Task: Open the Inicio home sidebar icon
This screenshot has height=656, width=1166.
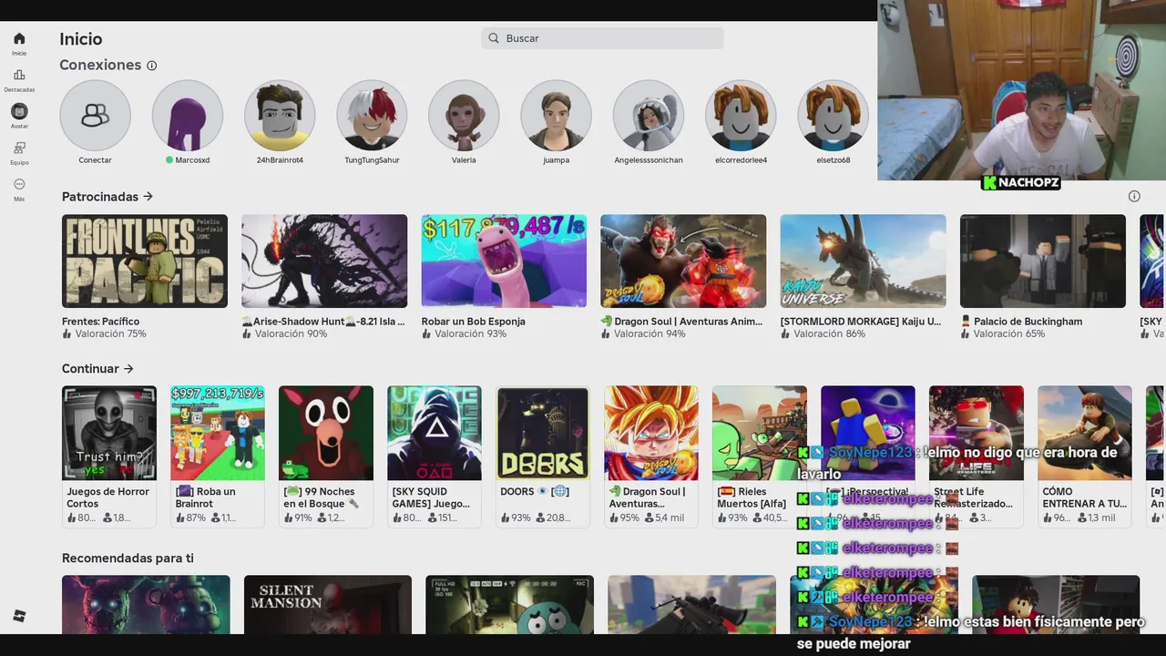Action: point(19,38)
